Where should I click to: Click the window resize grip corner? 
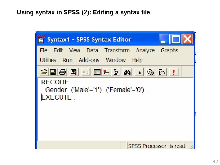191,147
